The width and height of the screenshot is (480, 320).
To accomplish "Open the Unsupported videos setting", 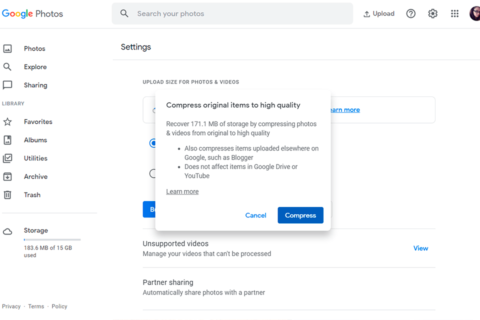I will (289, 248).
